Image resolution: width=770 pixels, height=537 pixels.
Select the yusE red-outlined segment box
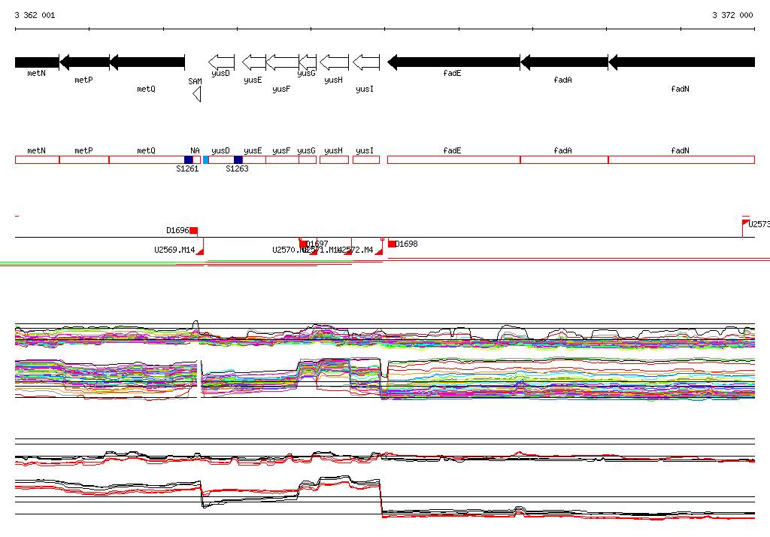[x=254, y=159]
